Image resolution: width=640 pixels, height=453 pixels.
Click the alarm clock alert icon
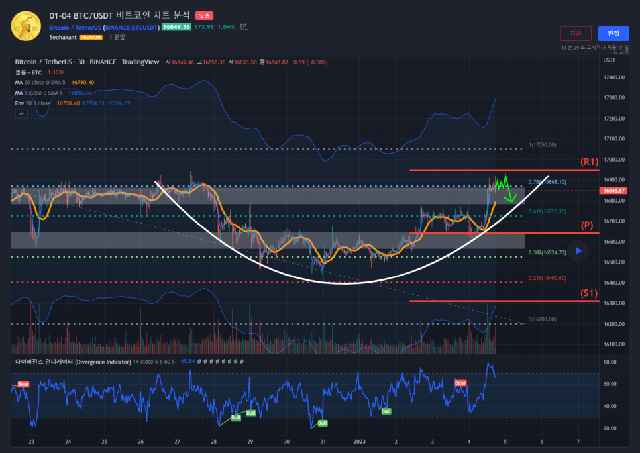[x=244, y=27]
